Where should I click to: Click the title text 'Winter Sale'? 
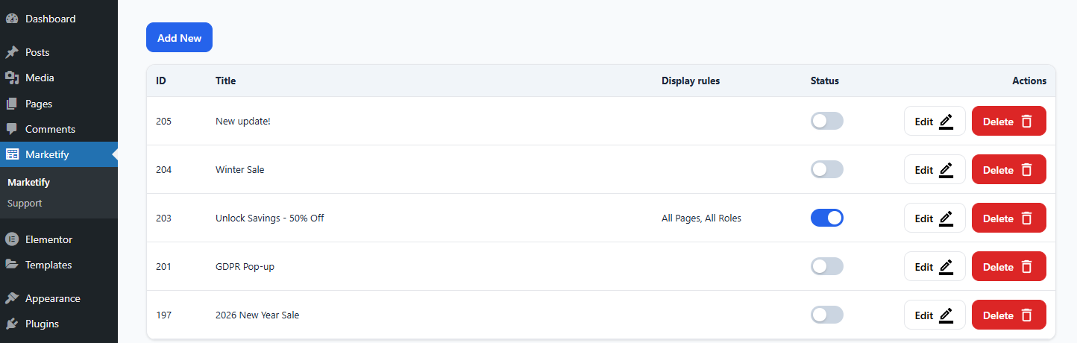click(240, 169)
